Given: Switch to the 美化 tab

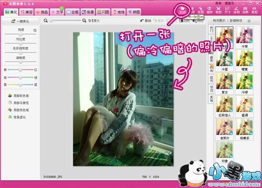Looking at the screenshot, I should (x=11, y=12).
